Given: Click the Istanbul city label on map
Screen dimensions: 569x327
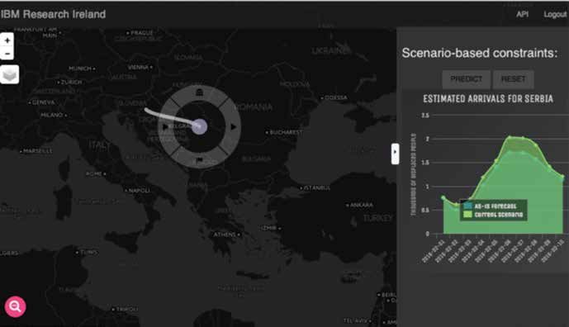Looking at the screenshot, I should [x=316, y=188].
